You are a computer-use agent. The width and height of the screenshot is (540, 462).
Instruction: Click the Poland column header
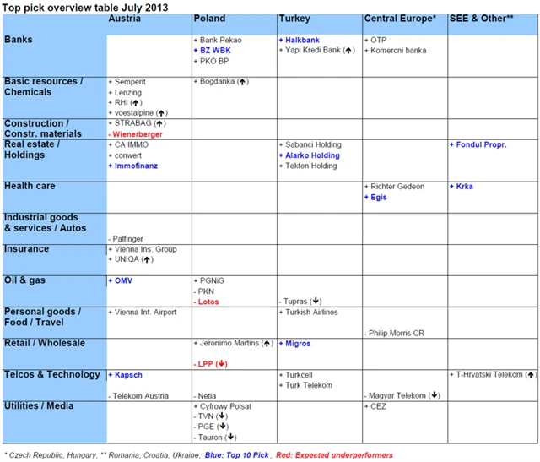point(209,19)
